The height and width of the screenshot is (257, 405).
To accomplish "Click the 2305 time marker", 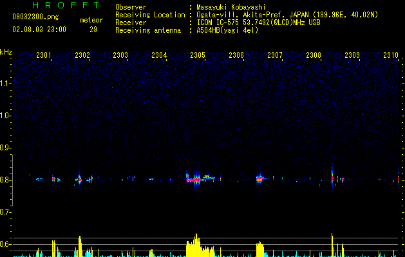I will (198, 55).
